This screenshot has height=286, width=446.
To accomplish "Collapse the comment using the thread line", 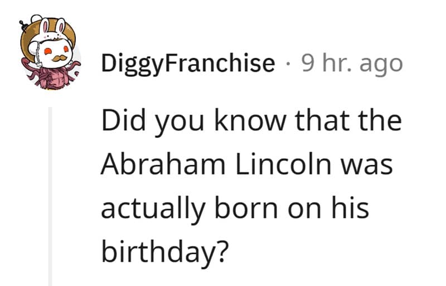I will click(x=51, y=195).
